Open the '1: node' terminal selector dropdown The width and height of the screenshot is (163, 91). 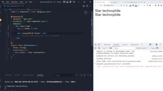tap(63, 75)
